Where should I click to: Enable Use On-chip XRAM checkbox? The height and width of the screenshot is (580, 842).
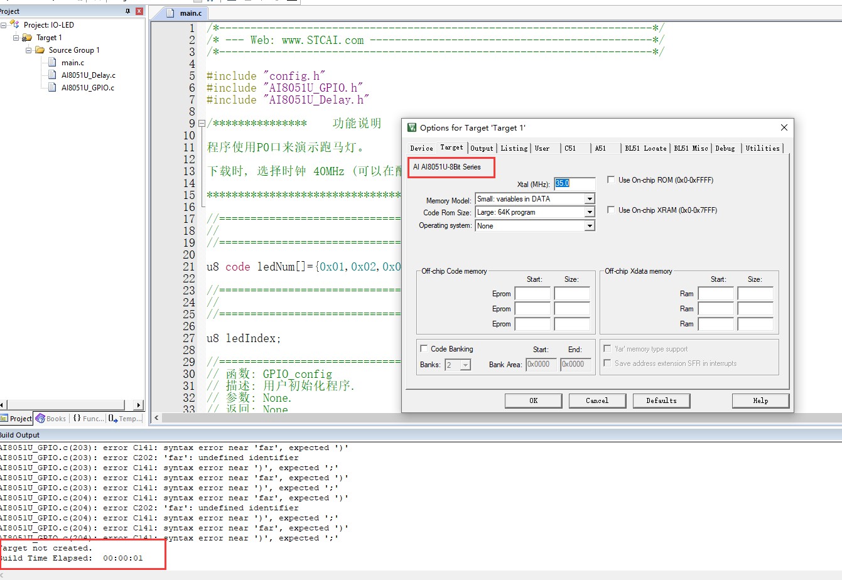611,210
